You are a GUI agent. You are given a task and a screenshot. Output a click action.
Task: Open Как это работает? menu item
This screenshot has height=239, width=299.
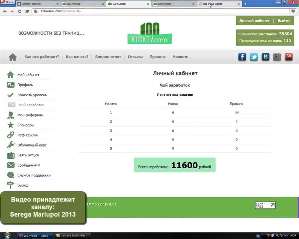pos(42,57)
